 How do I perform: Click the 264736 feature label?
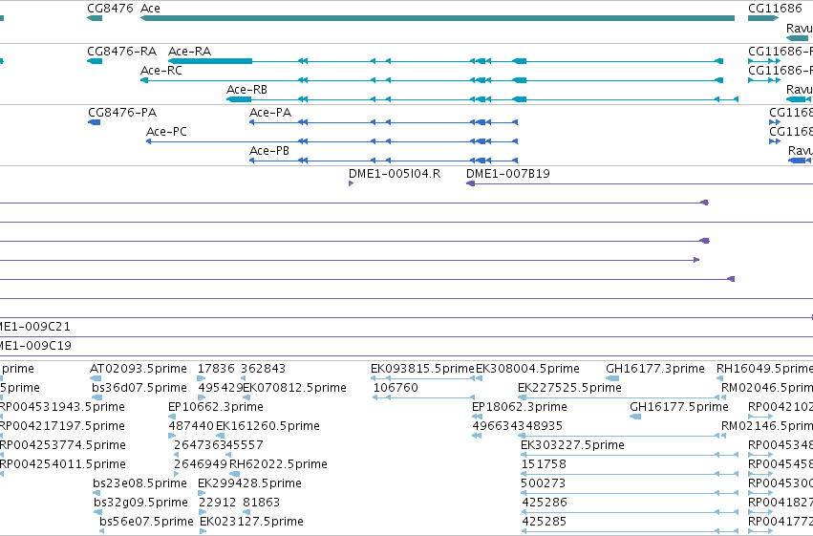point(196,445)
